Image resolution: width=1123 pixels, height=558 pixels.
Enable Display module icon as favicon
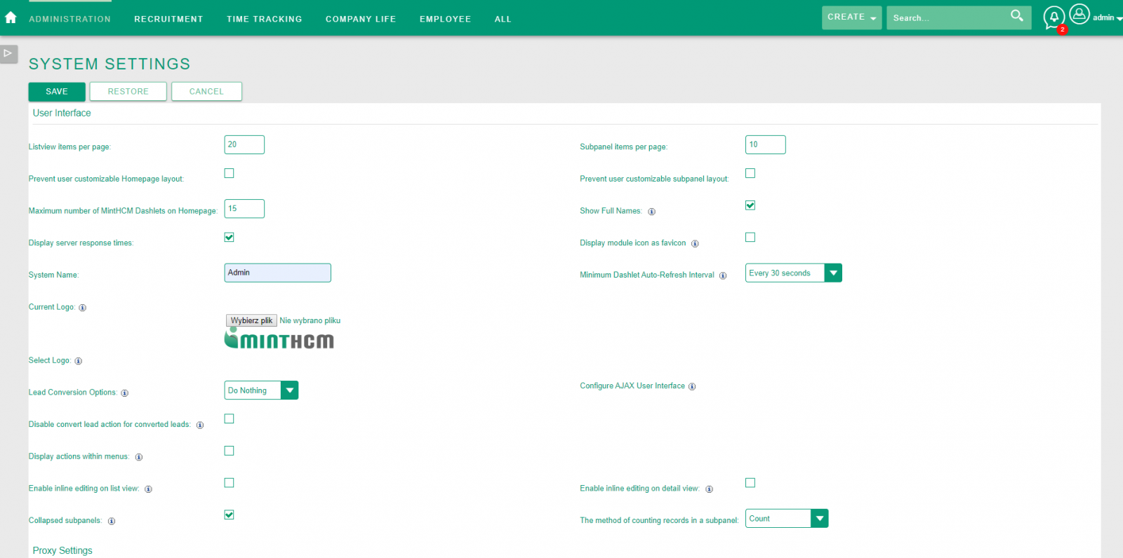click(750, 237)
